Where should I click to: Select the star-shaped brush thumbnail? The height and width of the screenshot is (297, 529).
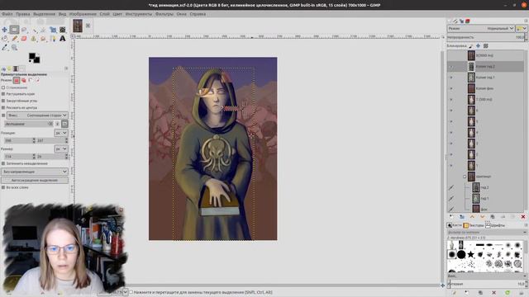(x=470, y=254)
